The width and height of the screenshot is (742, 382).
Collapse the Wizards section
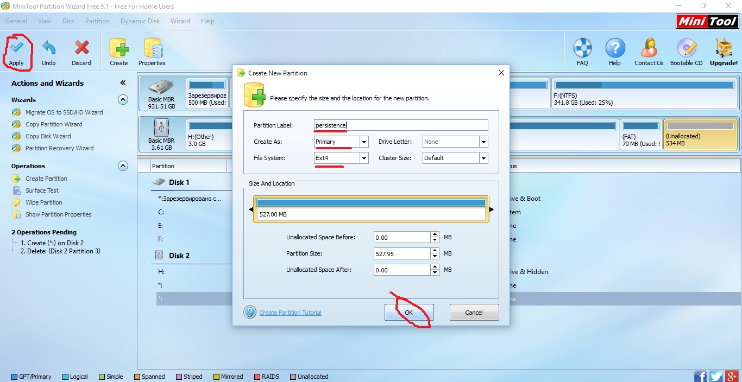pyautogui.click(x=123, y=100)
